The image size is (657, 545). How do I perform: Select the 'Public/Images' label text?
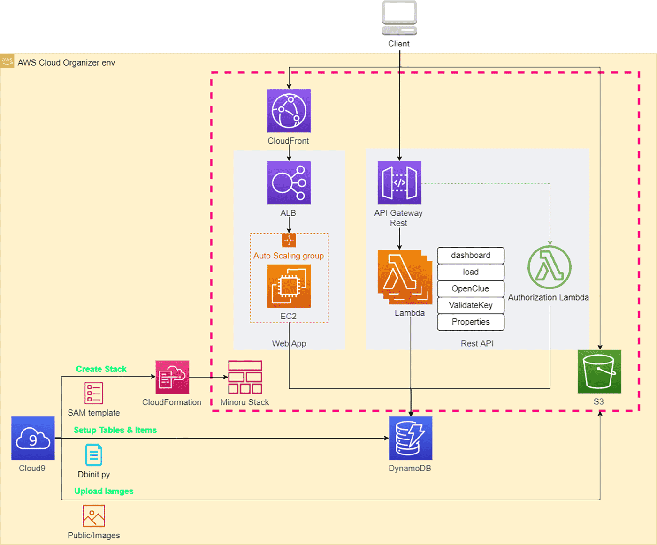(94, 536)
